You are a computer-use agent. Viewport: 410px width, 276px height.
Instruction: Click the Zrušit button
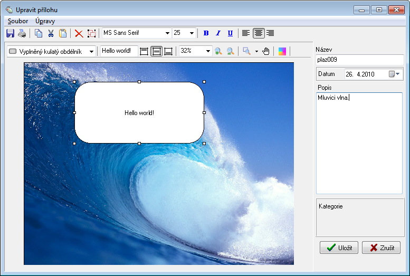[381, 248]
